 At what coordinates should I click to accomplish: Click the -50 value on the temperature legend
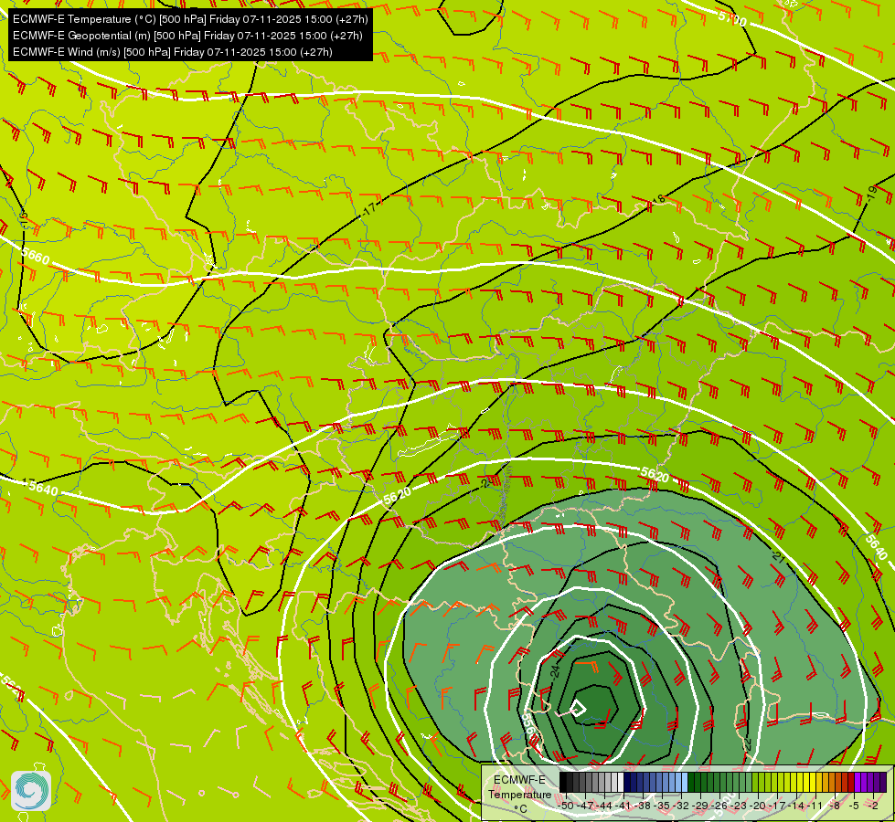point(566,806)
